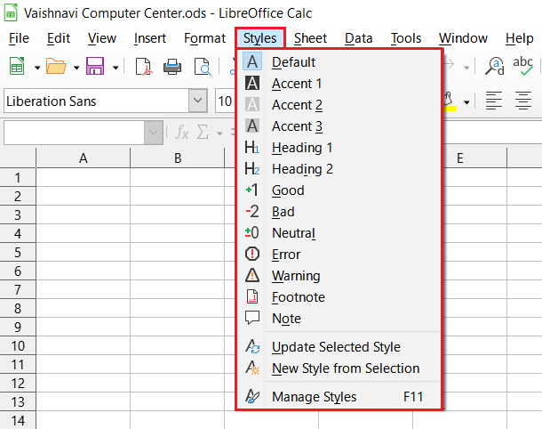The width and height of the screenshot is (542, 429).
Task: Select row 13 header
Action: click(x=18, y=401)
